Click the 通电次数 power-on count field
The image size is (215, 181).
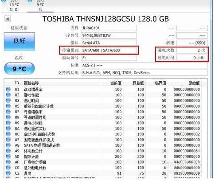192,50
